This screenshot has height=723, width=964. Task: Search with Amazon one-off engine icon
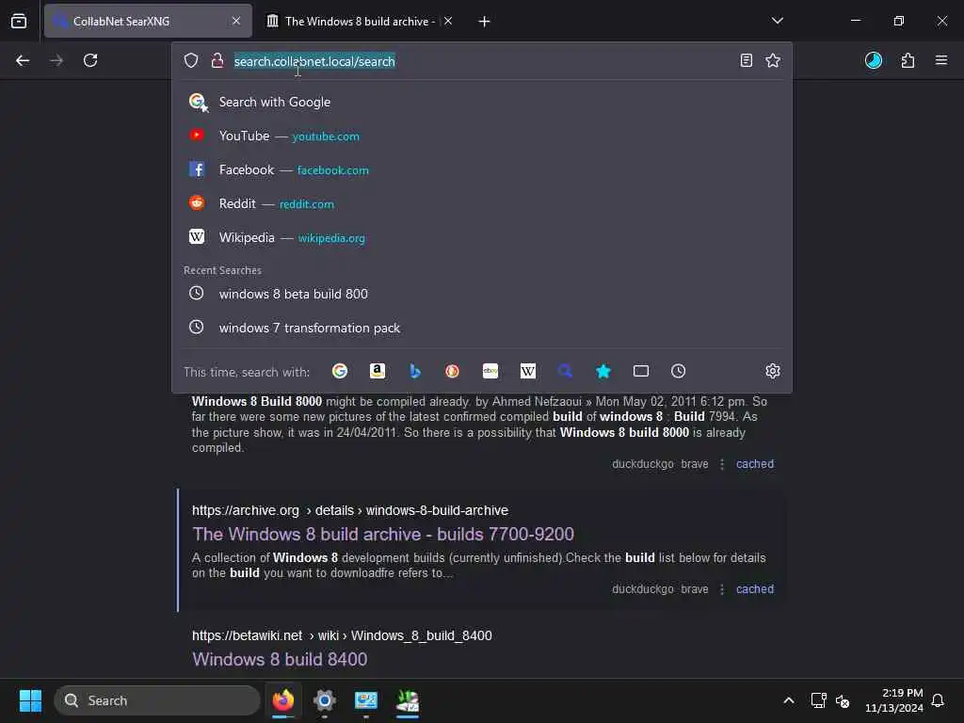pyautogui.click(x=378, y=371)
